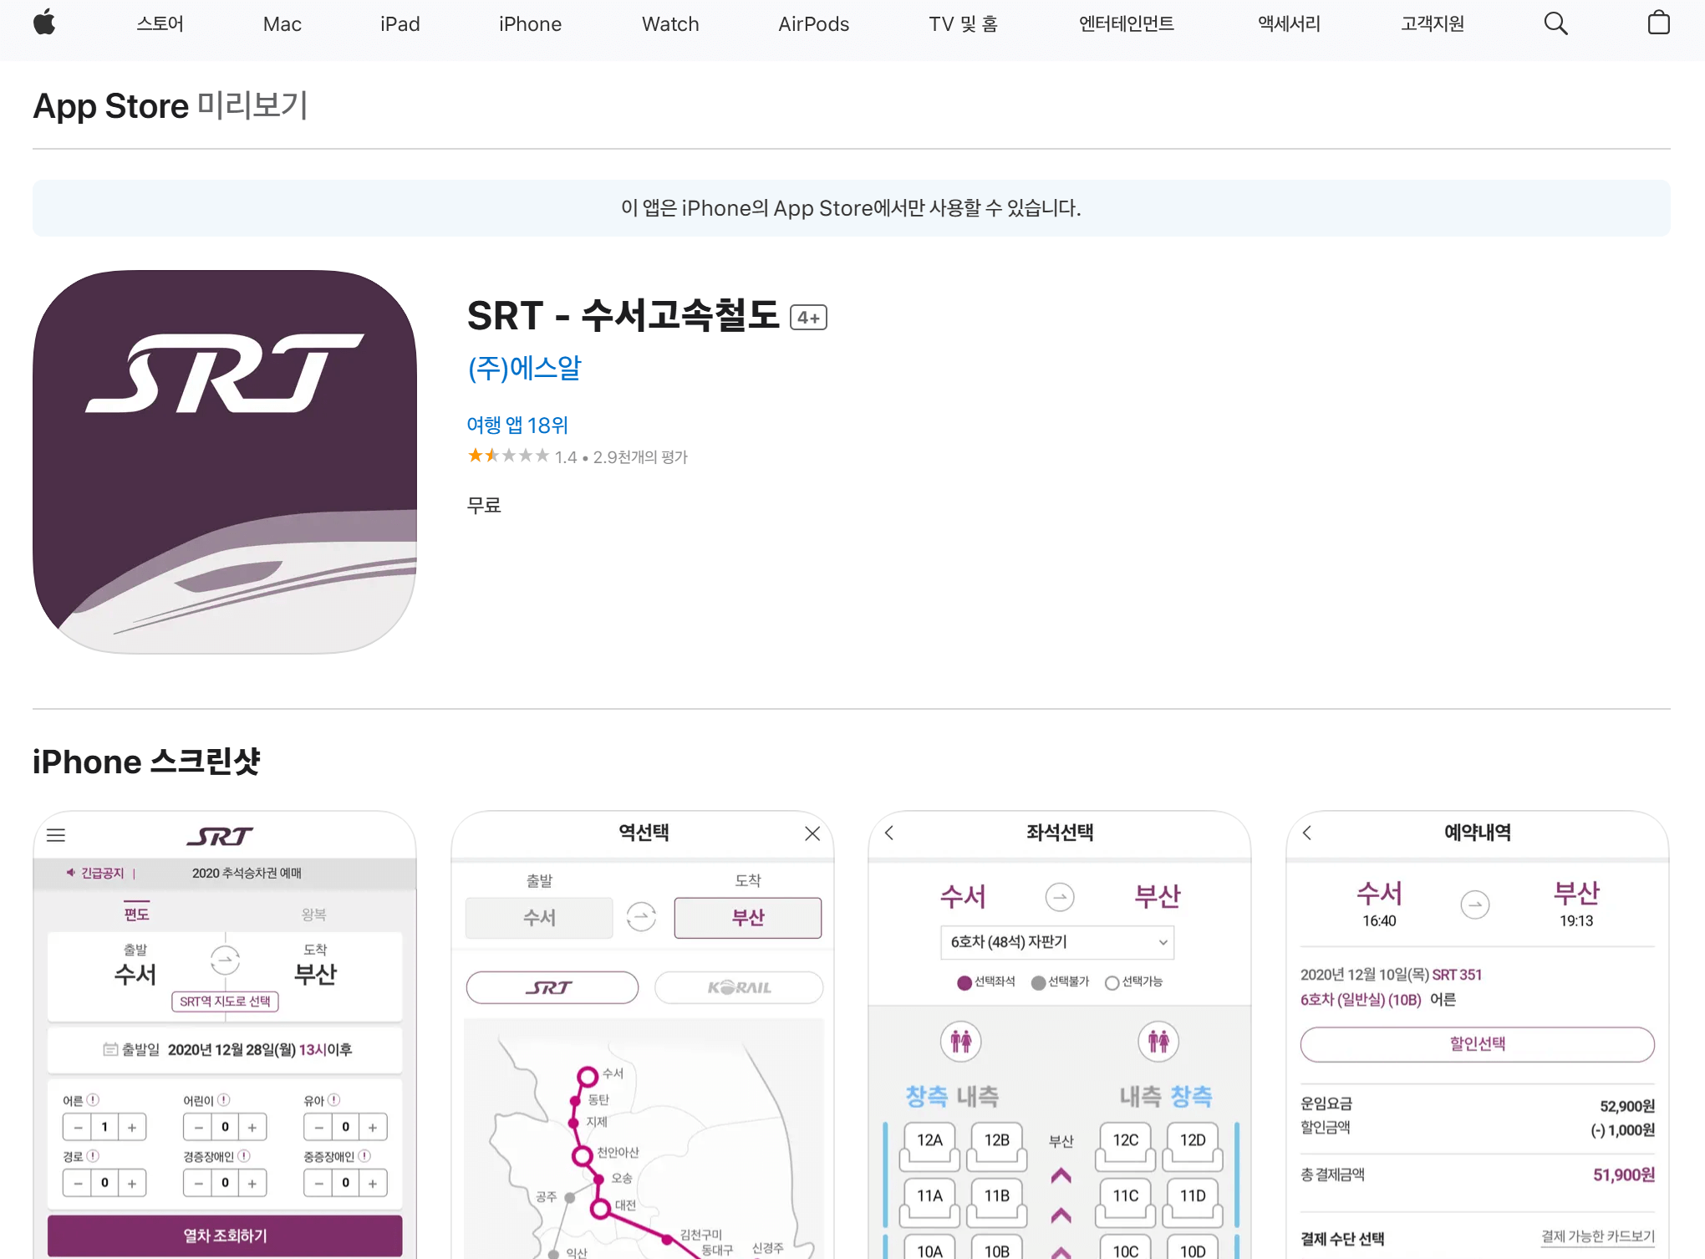1705x1259 pixels.
Task: Select the SRT carrier filter button
Action: [x=552, y=987]
